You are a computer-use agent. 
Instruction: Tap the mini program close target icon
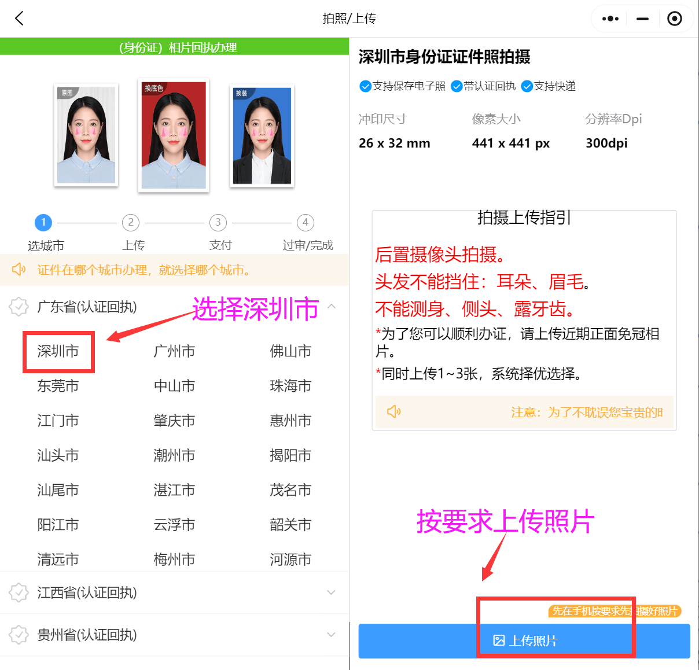tap(674, 19)
